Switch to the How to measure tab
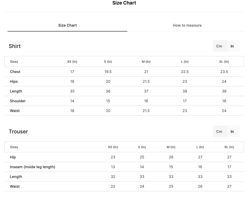 (187, 25)
